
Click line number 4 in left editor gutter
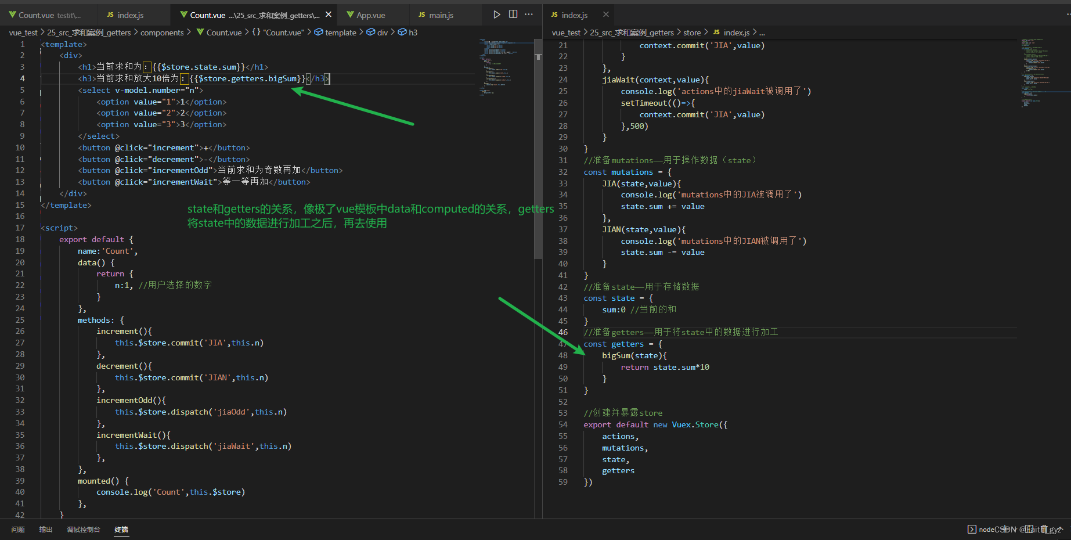coord(23,78)
